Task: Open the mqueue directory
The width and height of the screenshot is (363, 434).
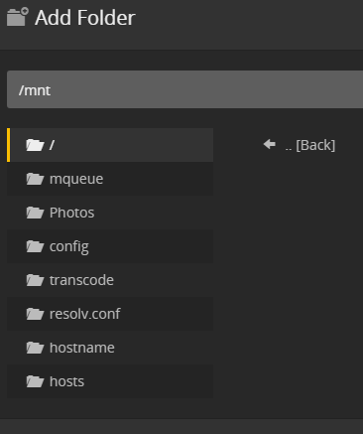Action: [110, 179]
